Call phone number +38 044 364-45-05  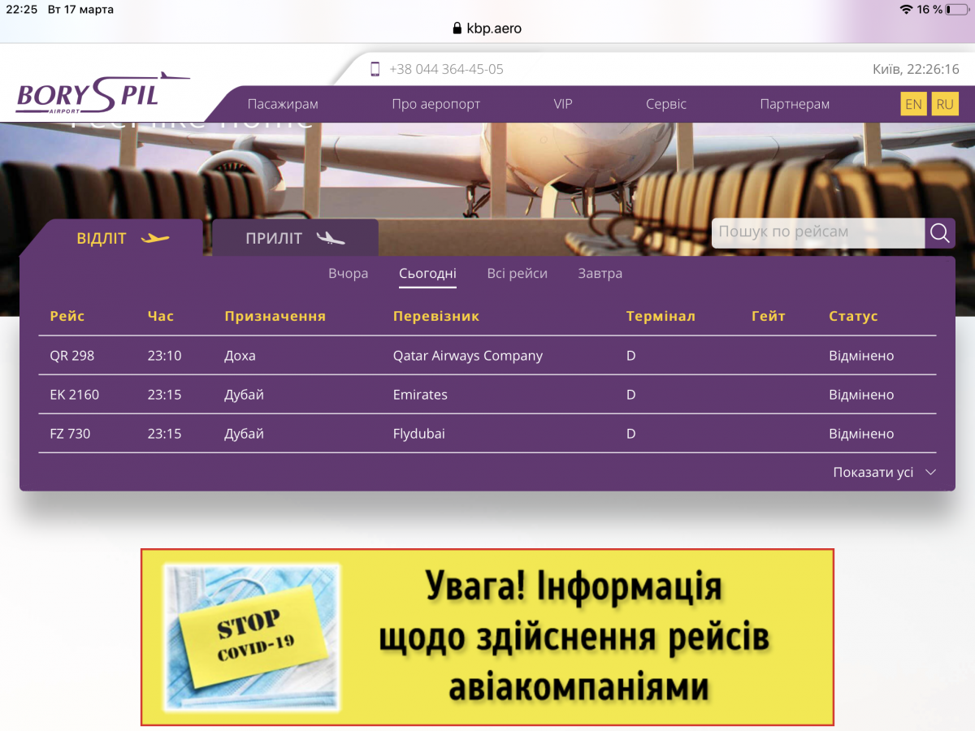pos(446,69)
